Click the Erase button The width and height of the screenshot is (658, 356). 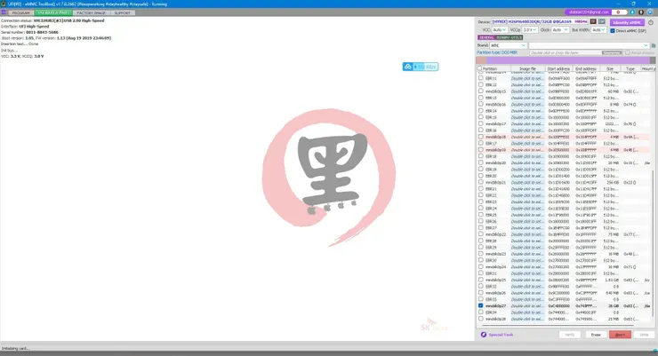(x=596, y=335)
